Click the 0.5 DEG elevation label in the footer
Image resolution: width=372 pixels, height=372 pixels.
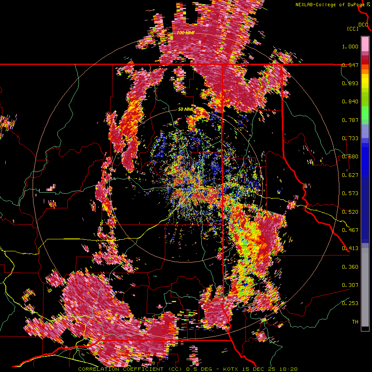[200, 369]
